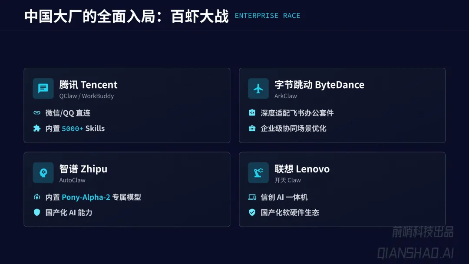469x264 pixels.
Task: Click the Tencent chat bubble icon
Action: coord(43,89)
